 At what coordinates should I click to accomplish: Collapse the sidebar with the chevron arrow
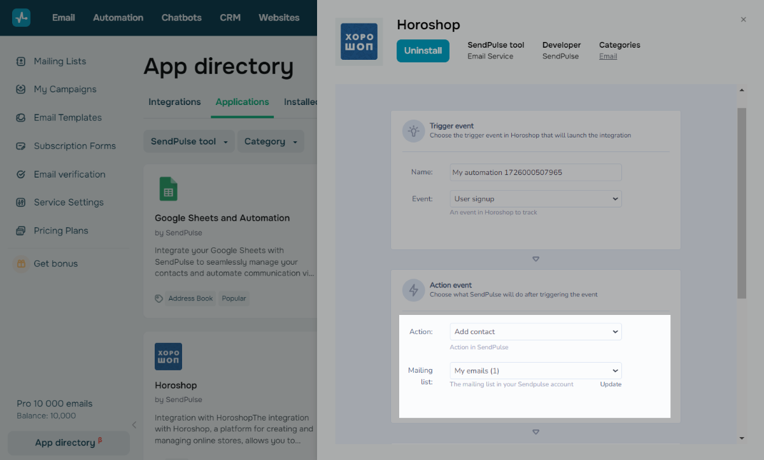click(134, 425)
